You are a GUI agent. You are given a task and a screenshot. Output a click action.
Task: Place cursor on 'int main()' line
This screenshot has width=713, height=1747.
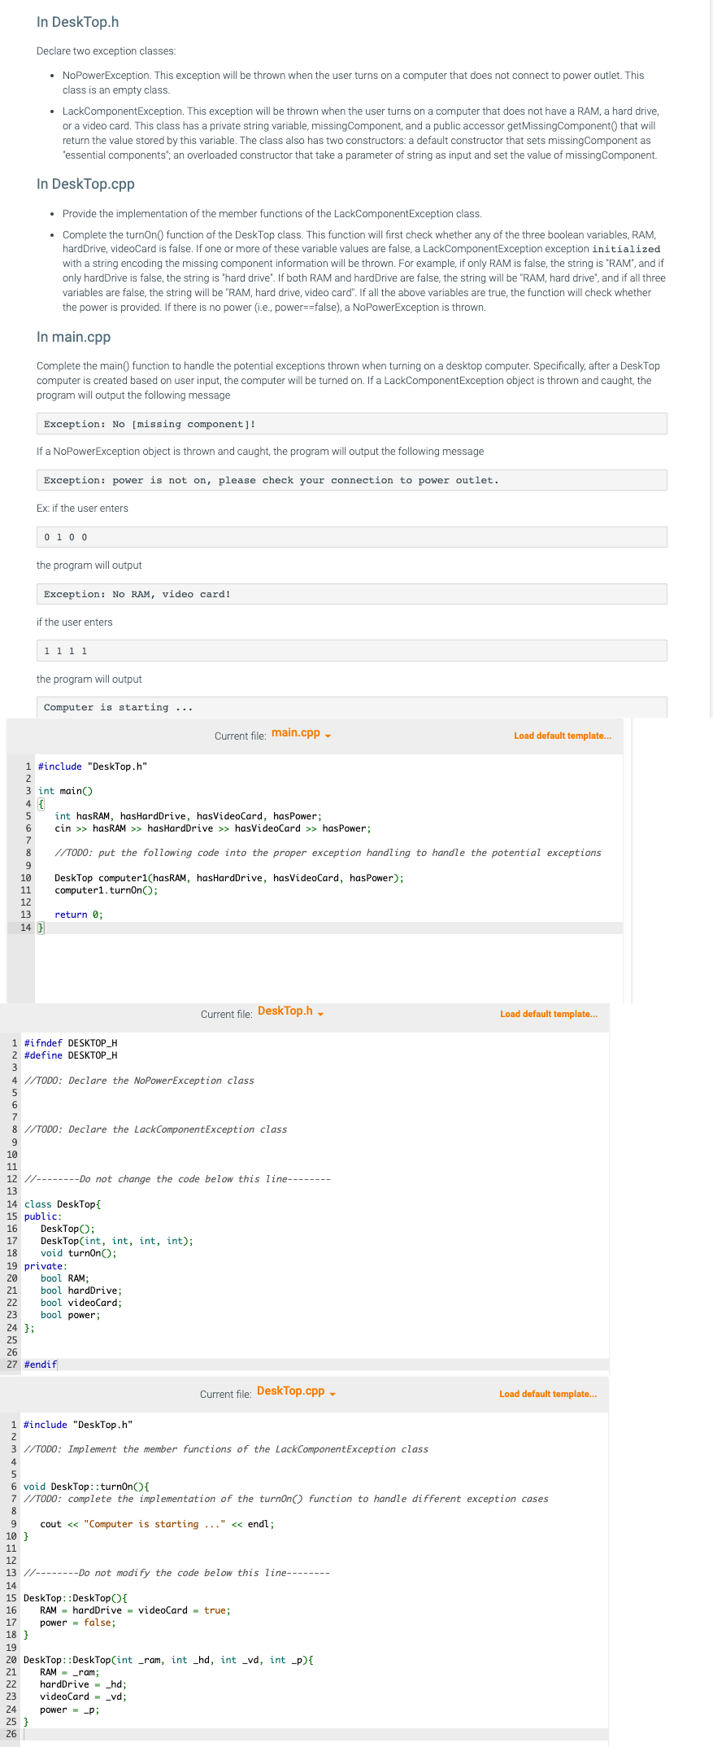[x=66, y=791]
